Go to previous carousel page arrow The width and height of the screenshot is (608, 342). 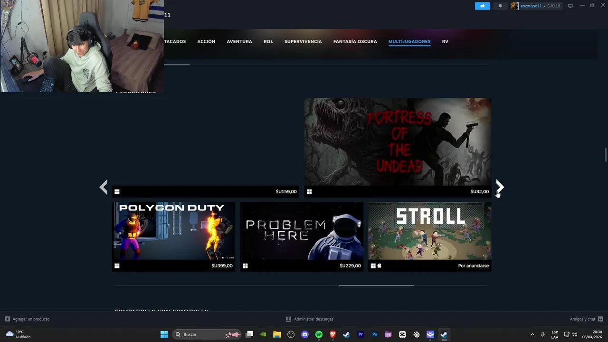pyautogui.click(x=104, y=187)
